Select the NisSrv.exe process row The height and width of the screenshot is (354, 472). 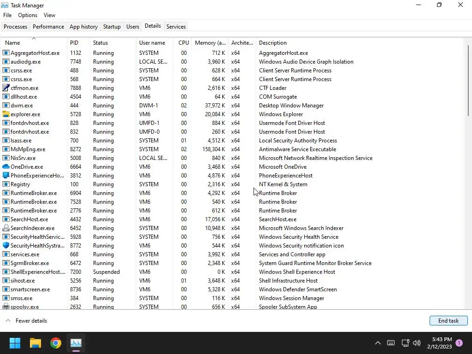pyautogui.click(x=232, y=158)
